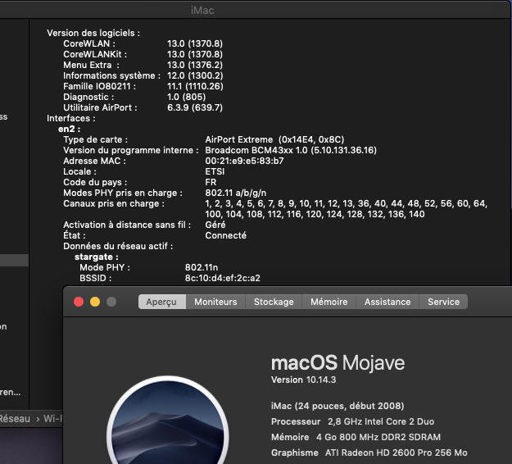Click the 'Version des logiciels :' heading
The image size is (512, 464).
point(93,33)
